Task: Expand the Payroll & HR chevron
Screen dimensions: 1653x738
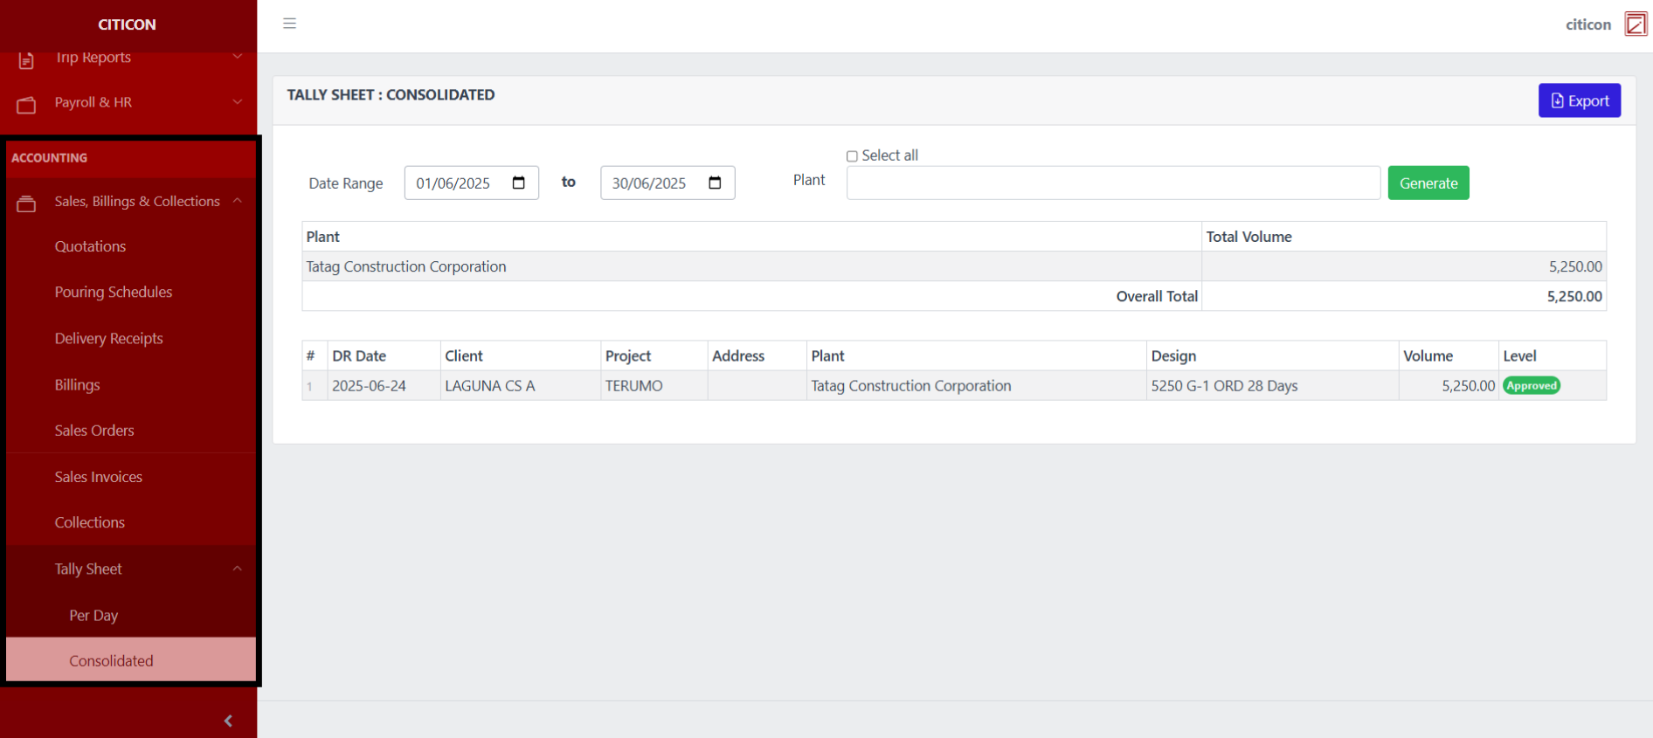Action: tap(237, 102)
